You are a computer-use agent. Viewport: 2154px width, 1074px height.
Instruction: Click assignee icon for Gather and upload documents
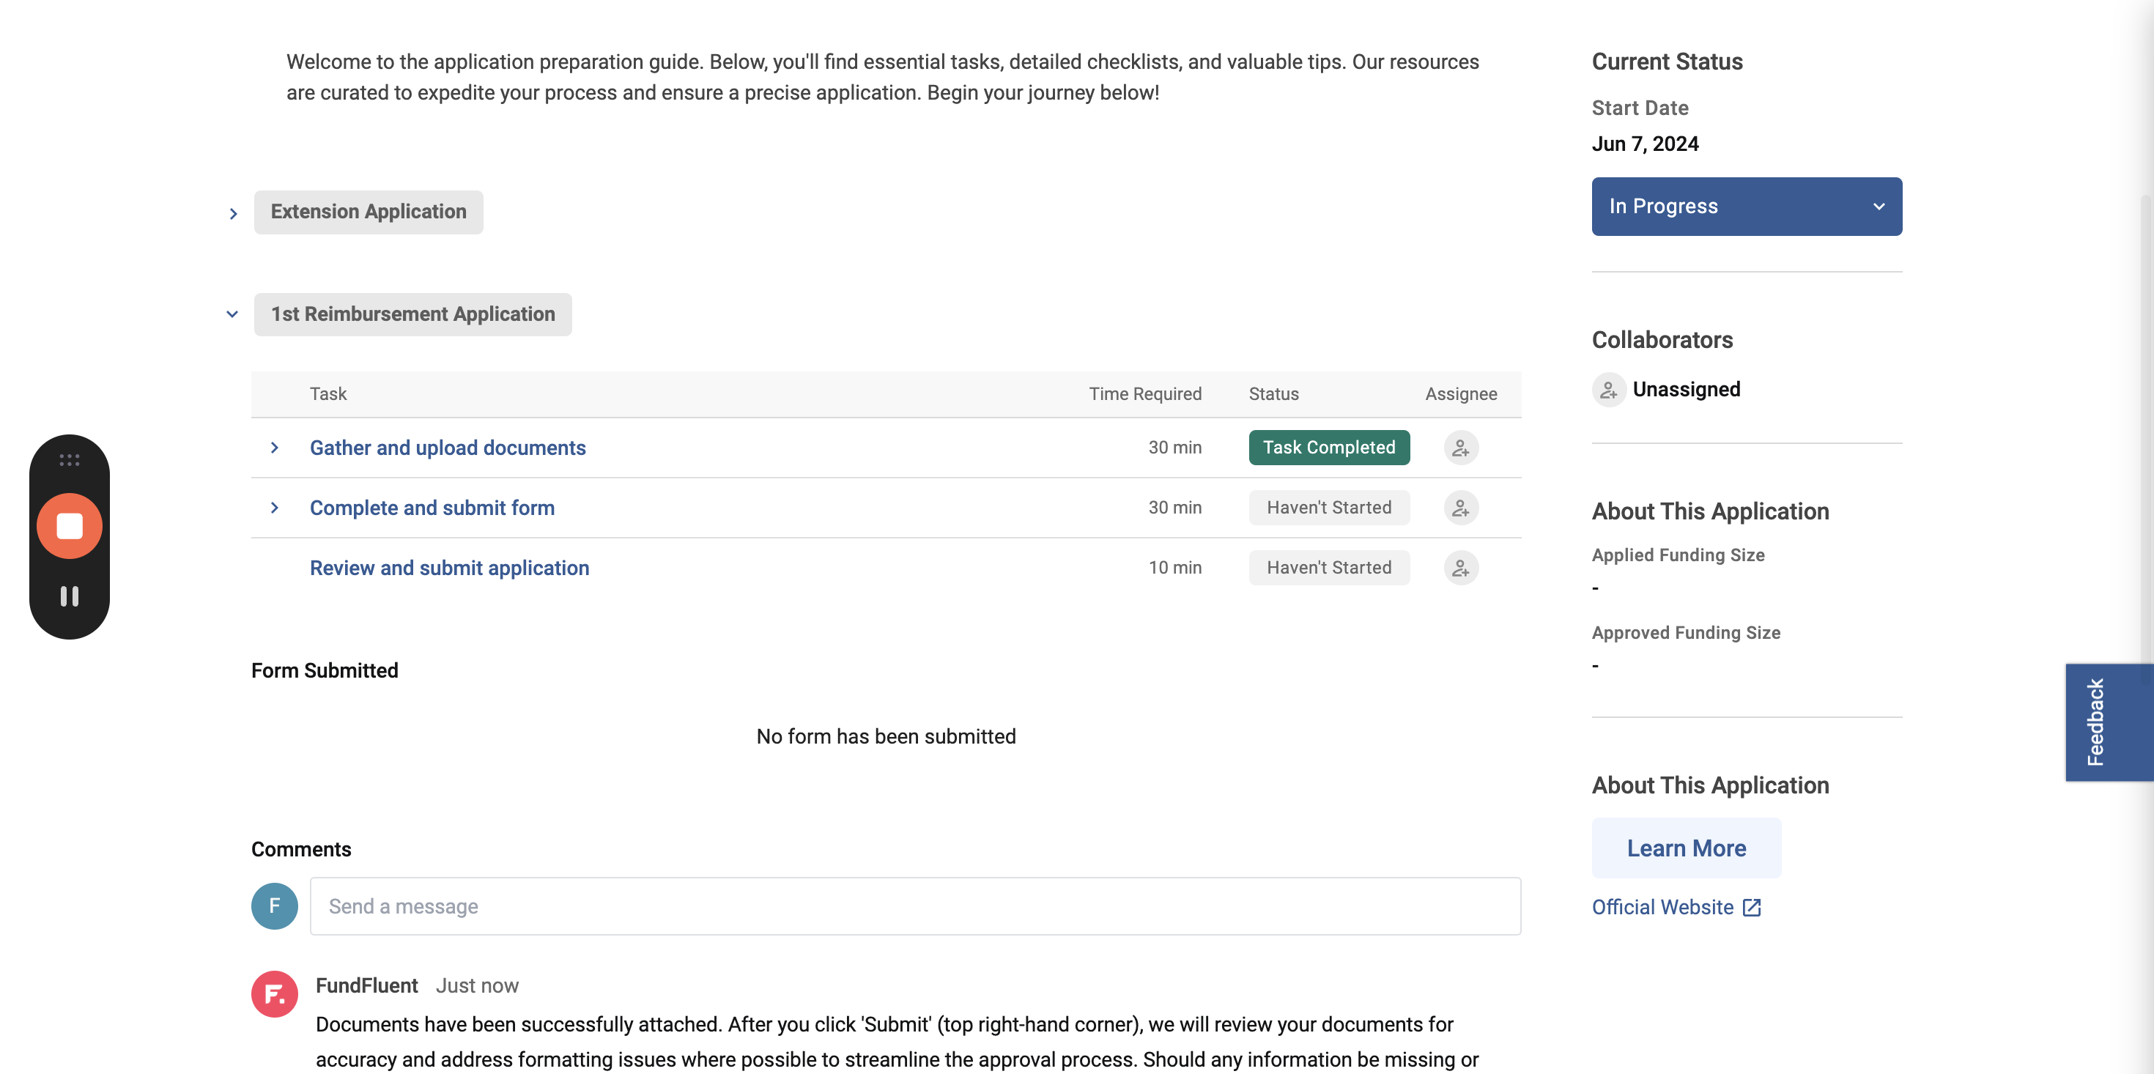tap(1460, 448)
